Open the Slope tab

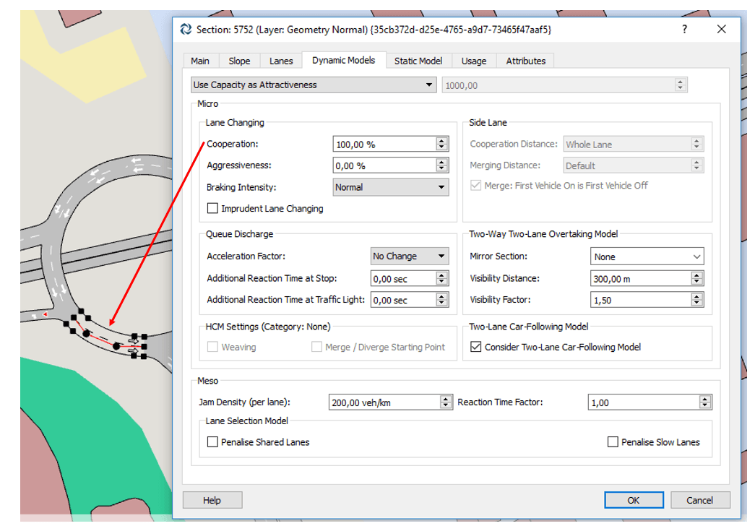239,61
